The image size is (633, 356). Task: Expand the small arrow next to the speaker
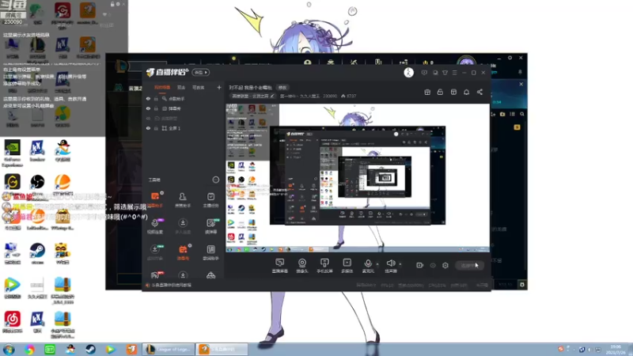click(x=400, y=264)
